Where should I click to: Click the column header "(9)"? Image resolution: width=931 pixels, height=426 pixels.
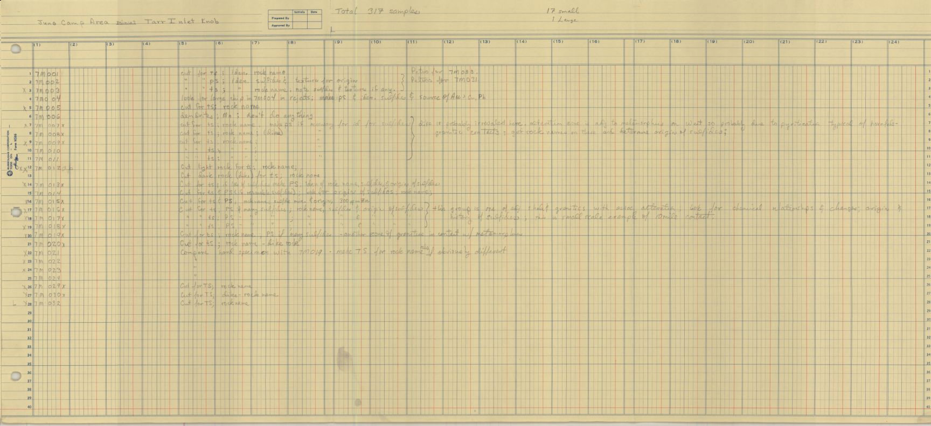tap(338, 42)
